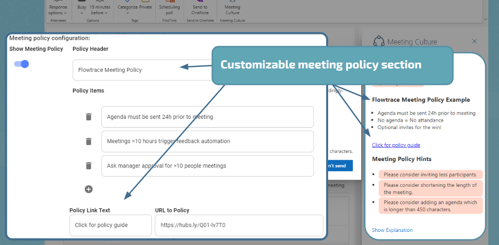This screenshot has width=499, height=245.
Task: Click the Show Explanation link
Action: 392,230
